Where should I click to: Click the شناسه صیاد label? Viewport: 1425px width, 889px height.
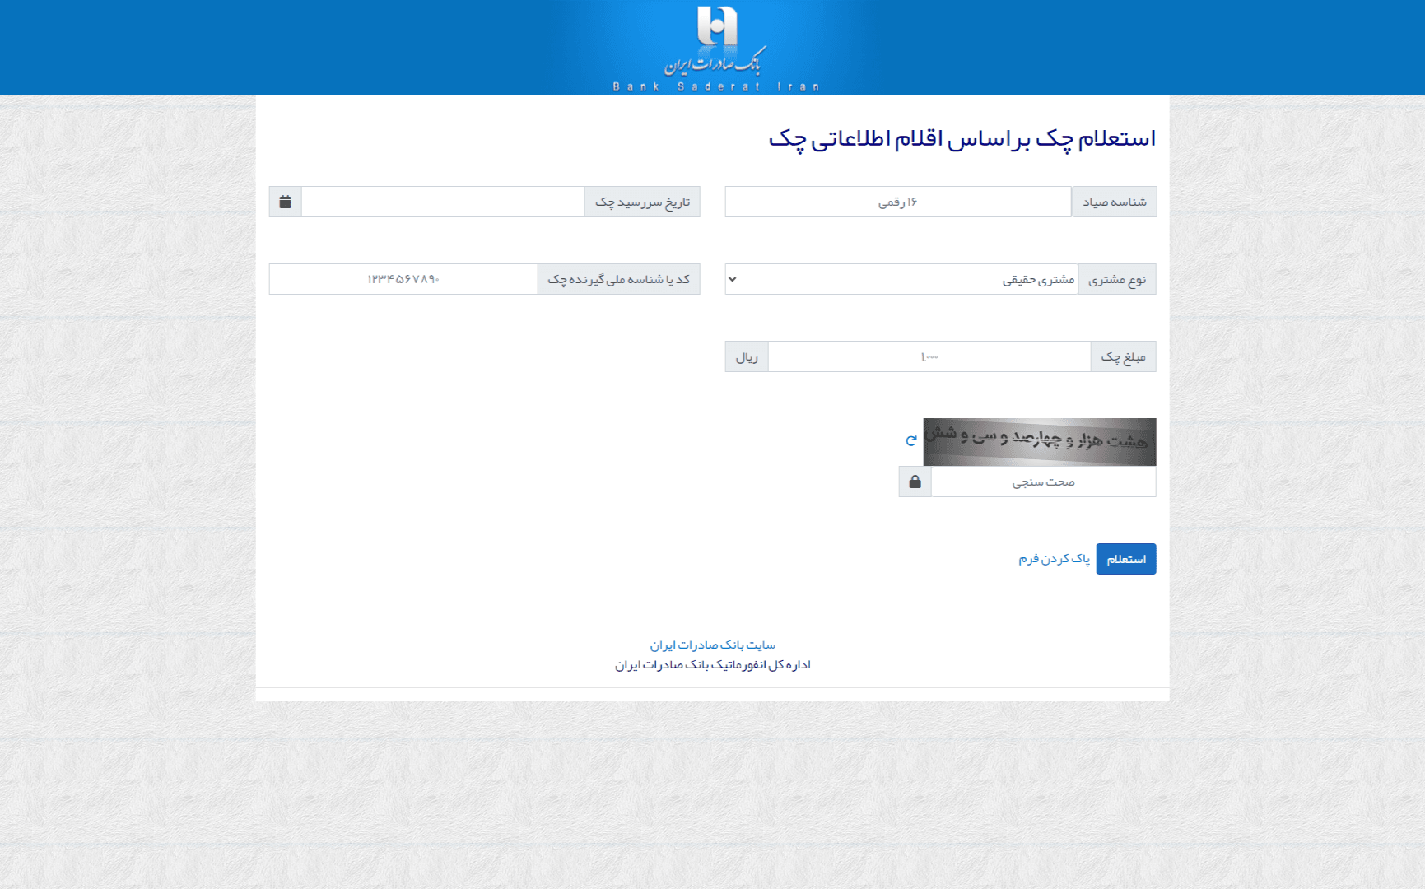point(1115,202)
